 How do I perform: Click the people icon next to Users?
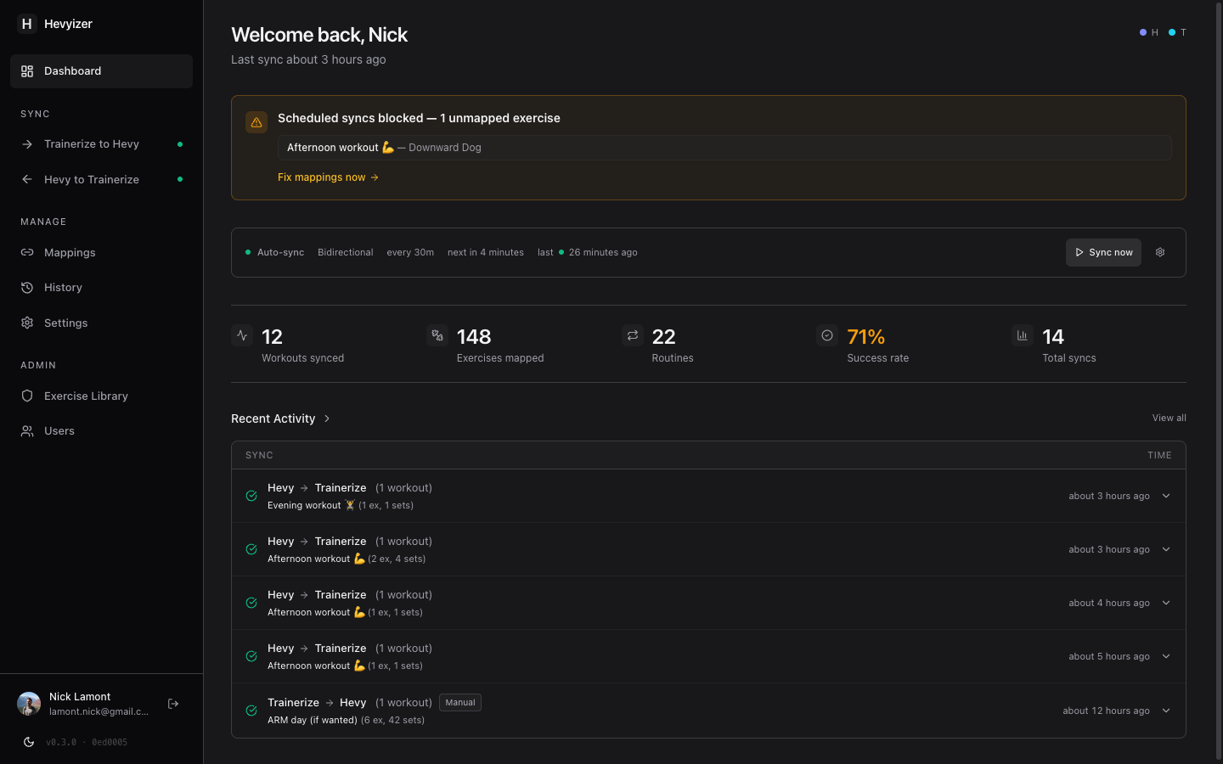point(27,431)
